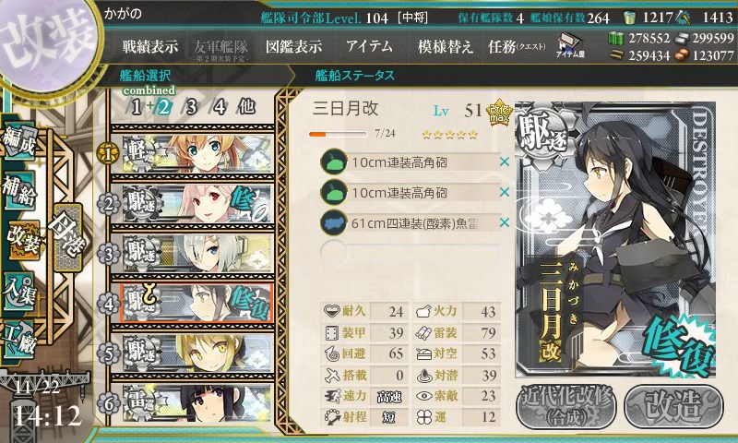Click the 母港 home port badge
738x443 pixels.
(x=67, y=237)
